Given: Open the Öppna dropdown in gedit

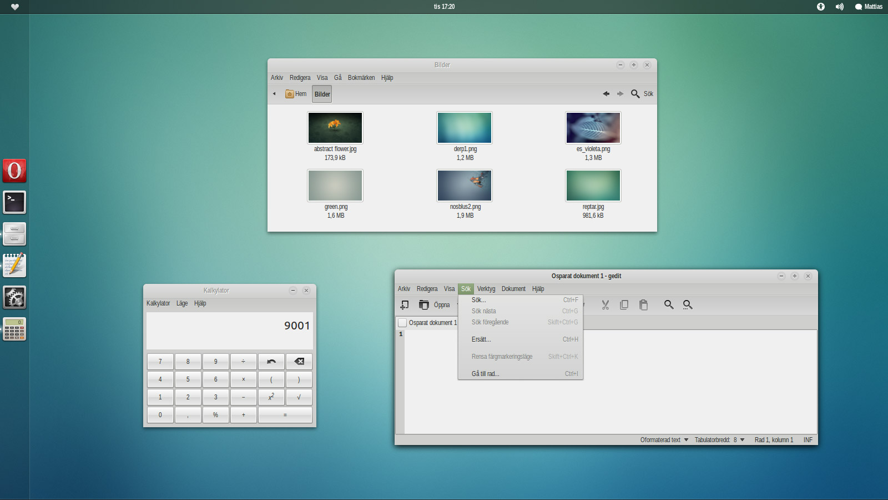Looking at the screenshot, I should 442,305.
